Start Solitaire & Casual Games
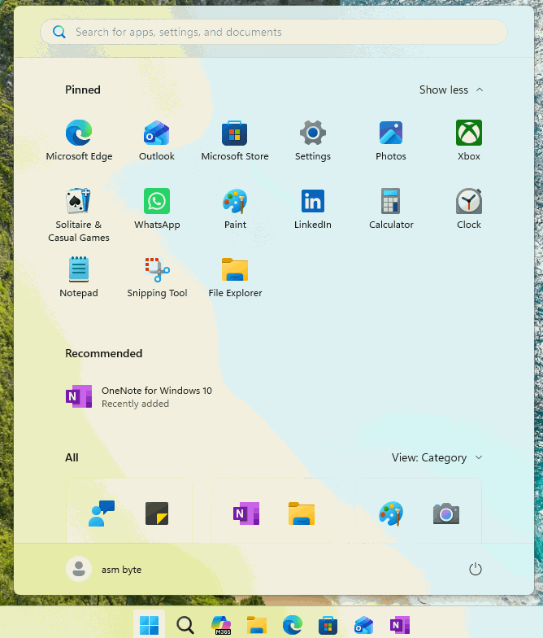Viewport: 543px width, 638px height. pos(79,215)
